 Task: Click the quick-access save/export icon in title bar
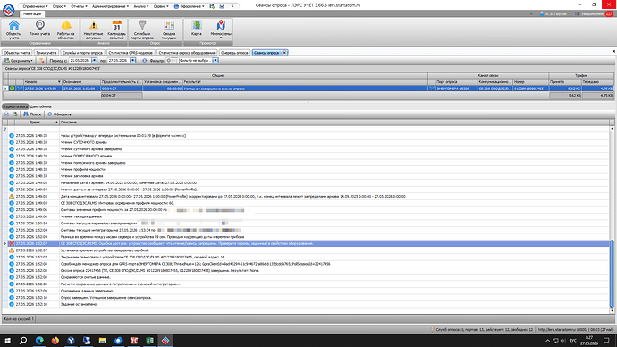(x=212, y=6)
